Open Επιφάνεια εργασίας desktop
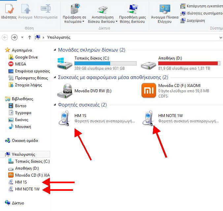The height and width of the screenshot is (211, 223). coord(29,71)
